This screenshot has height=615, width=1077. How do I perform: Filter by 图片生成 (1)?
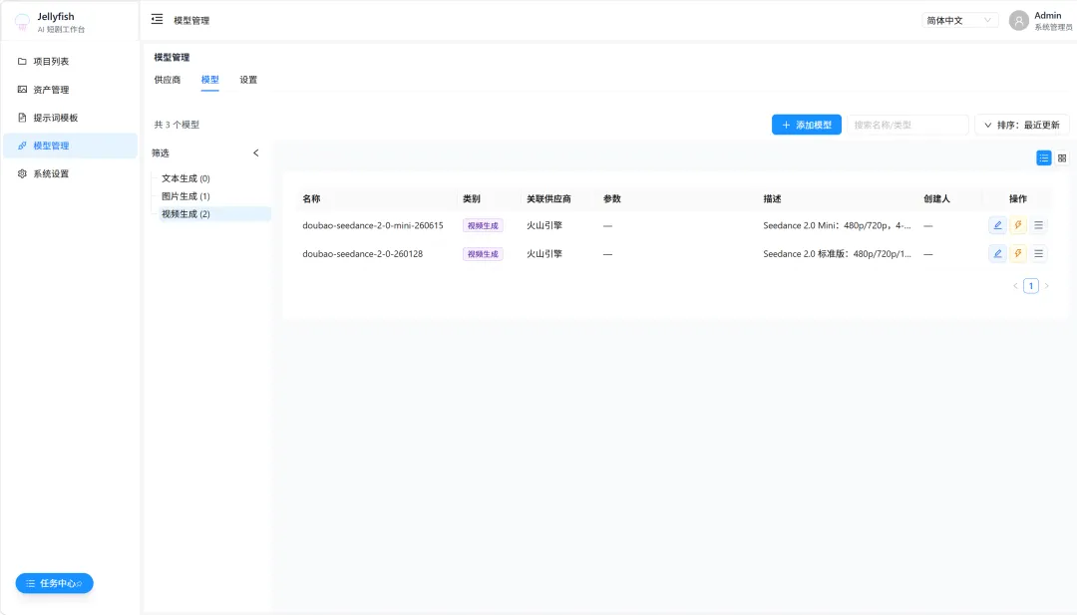pyautogui.click(x=185, y=196)
